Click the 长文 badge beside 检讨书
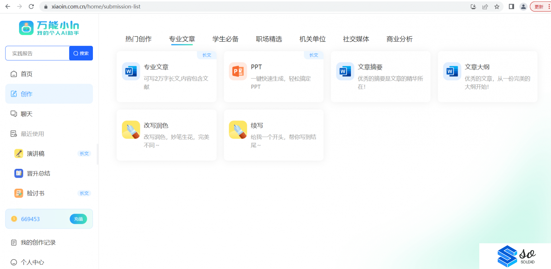The width and height of the screenshot is (551, 269). pyautogui.click(x=84, y=193)
